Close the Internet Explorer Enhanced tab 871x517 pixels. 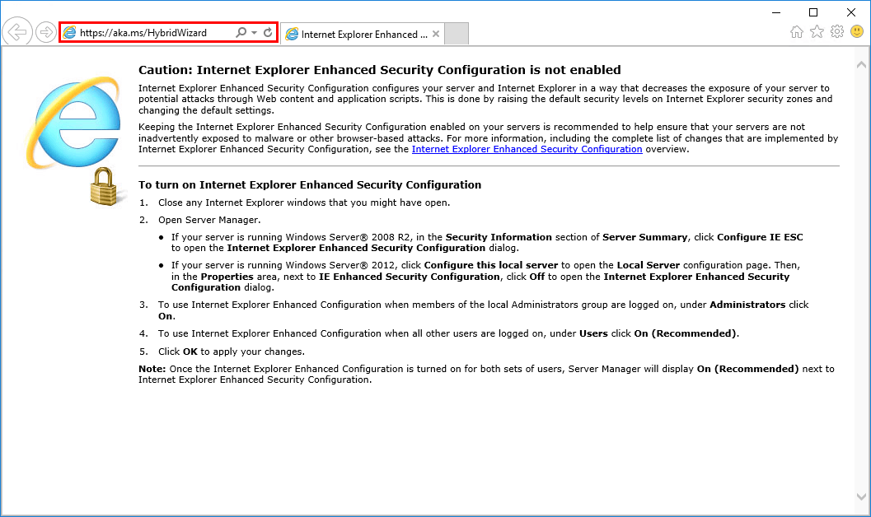coord(436,34)
